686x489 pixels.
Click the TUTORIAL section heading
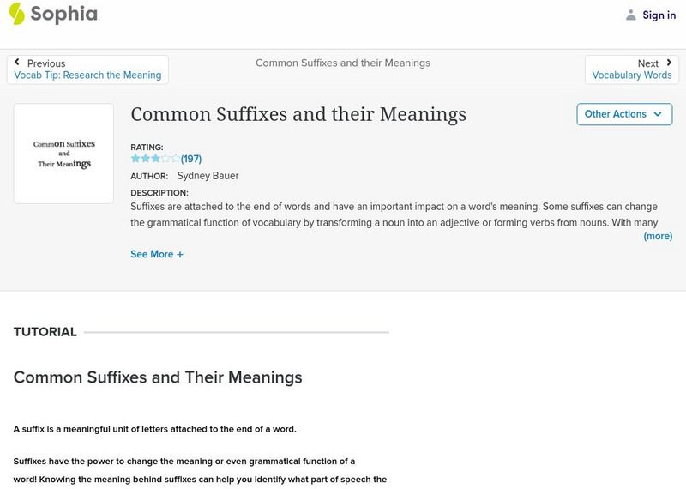(45, 332)
